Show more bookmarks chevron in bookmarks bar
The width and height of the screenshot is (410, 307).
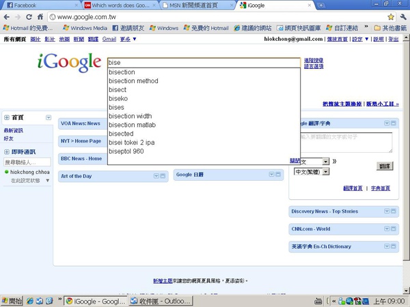[x=366, y=27]
